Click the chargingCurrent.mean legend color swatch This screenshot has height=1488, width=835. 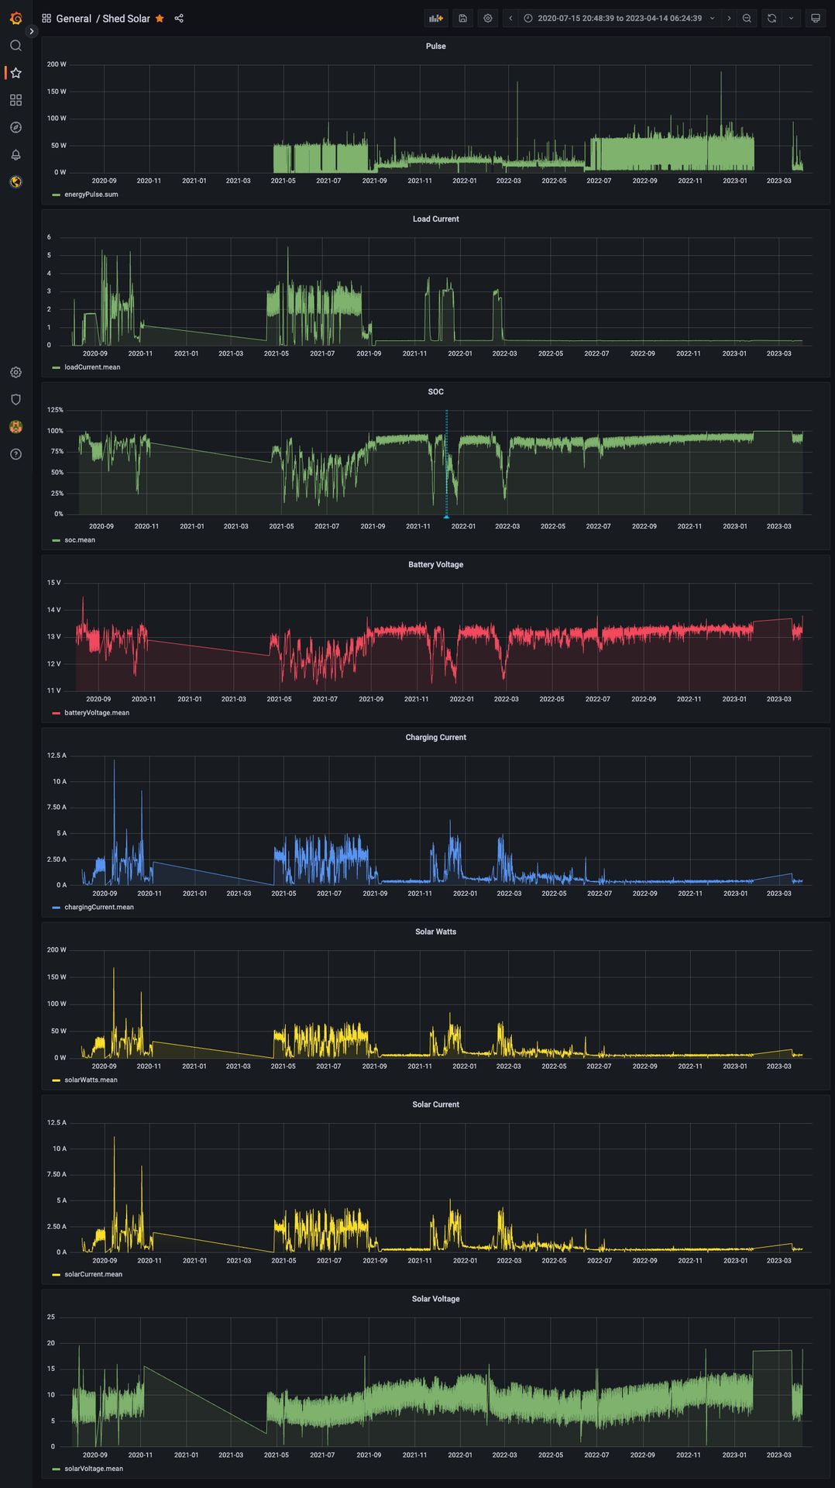pyautogui.click(x=56, y=908)
